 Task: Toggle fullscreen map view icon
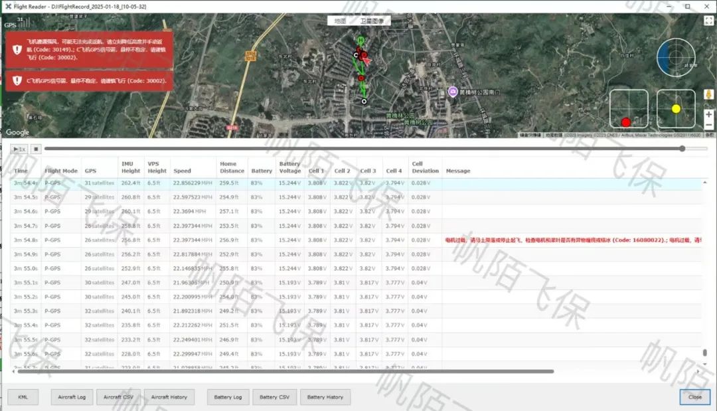coord(708,21)
